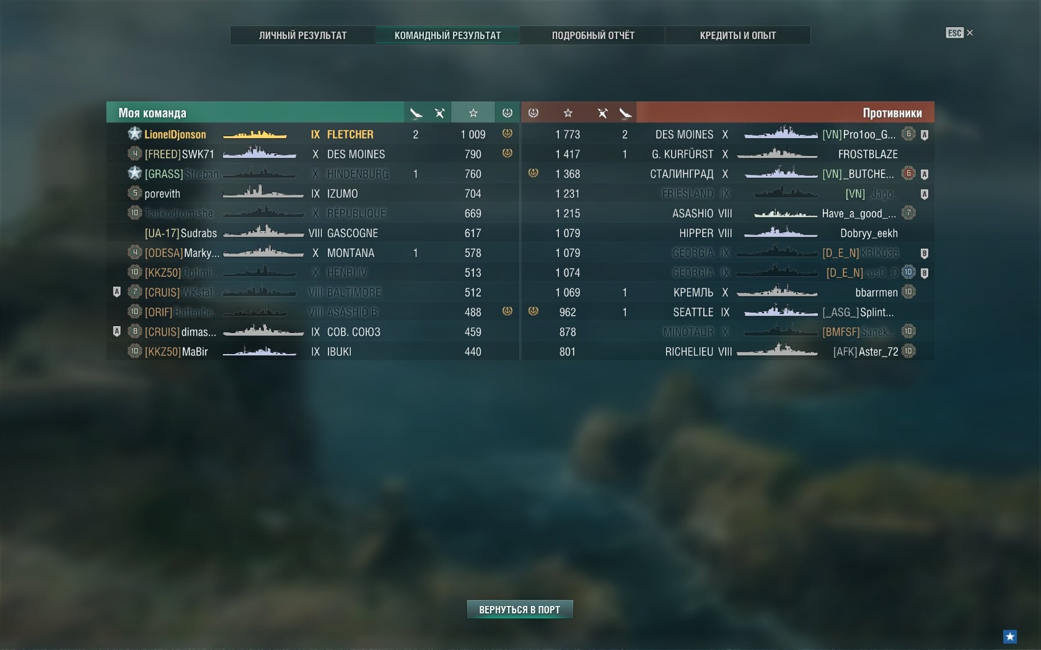Sort my team by achievements column icon
1041x650 pixels.
point(507,113)
